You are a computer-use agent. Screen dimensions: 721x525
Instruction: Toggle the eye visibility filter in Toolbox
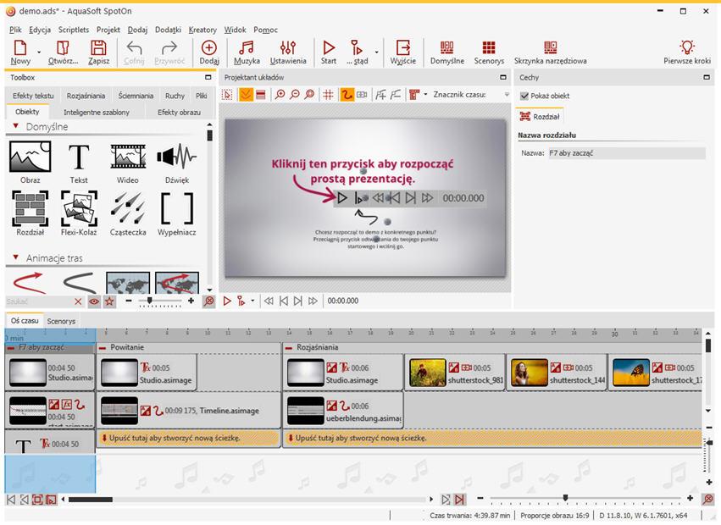[x=94, y=301]
